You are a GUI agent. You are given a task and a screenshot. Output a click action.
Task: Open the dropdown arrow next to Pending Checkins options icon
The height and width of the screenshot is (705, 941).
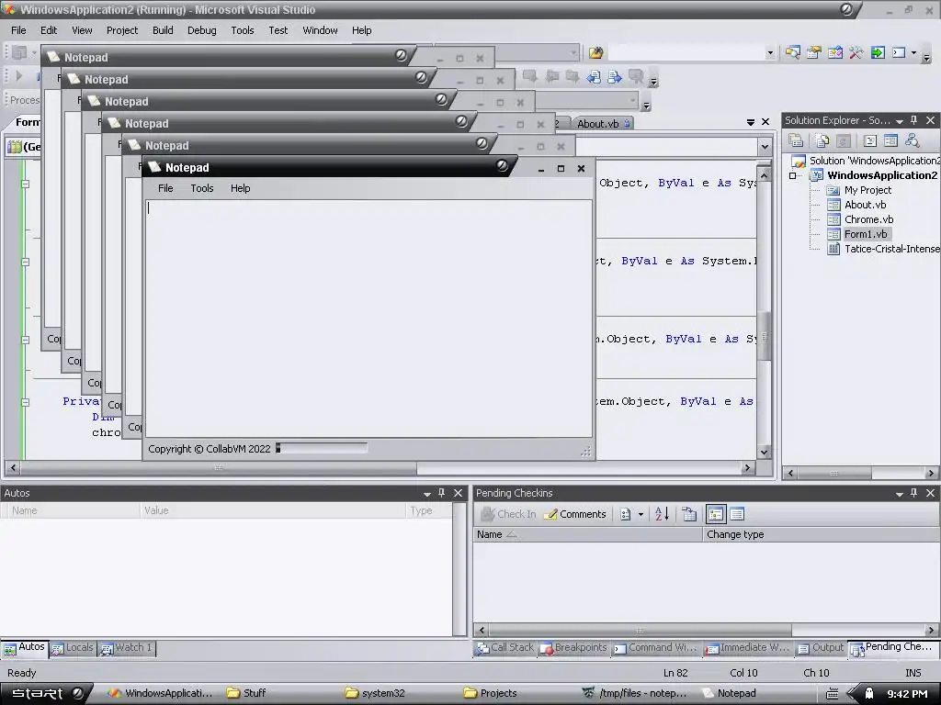click(641, 514)
